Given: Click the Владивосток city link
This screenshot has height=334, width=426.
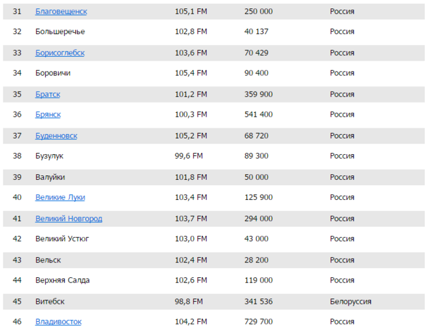Looking at the screenshot, I should point(58,321).
